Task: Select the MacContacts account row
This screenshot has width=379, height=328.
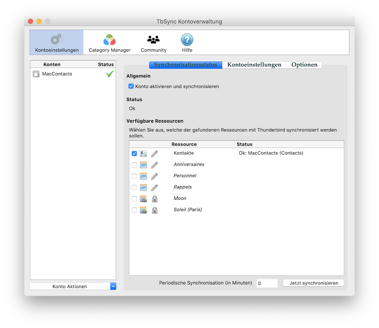Action: click(x=73, y=74)
